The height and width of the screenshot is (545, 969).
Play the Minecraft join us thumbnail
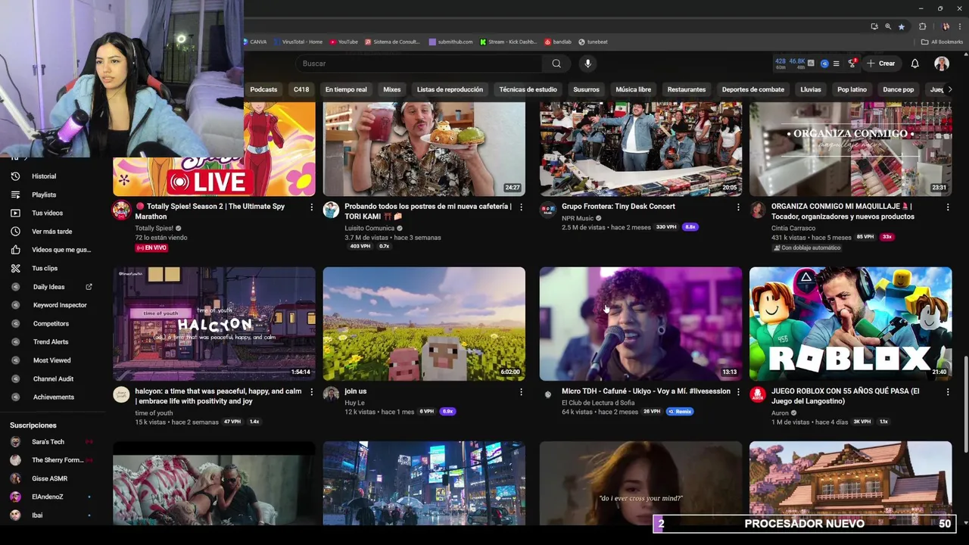[424, 323]
